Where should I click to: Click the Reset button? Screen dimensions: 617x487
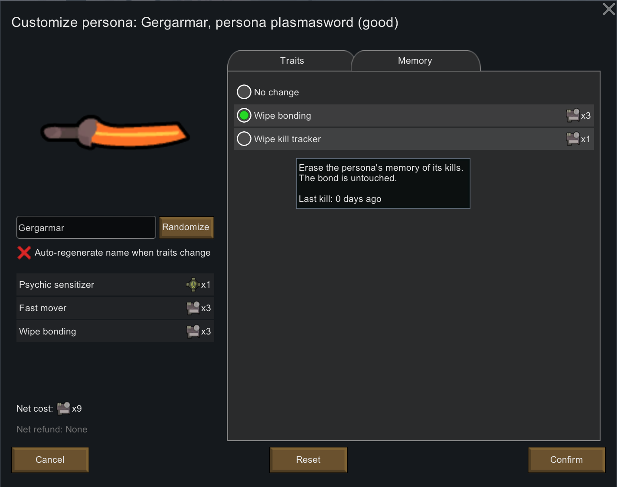coord(308,460)
